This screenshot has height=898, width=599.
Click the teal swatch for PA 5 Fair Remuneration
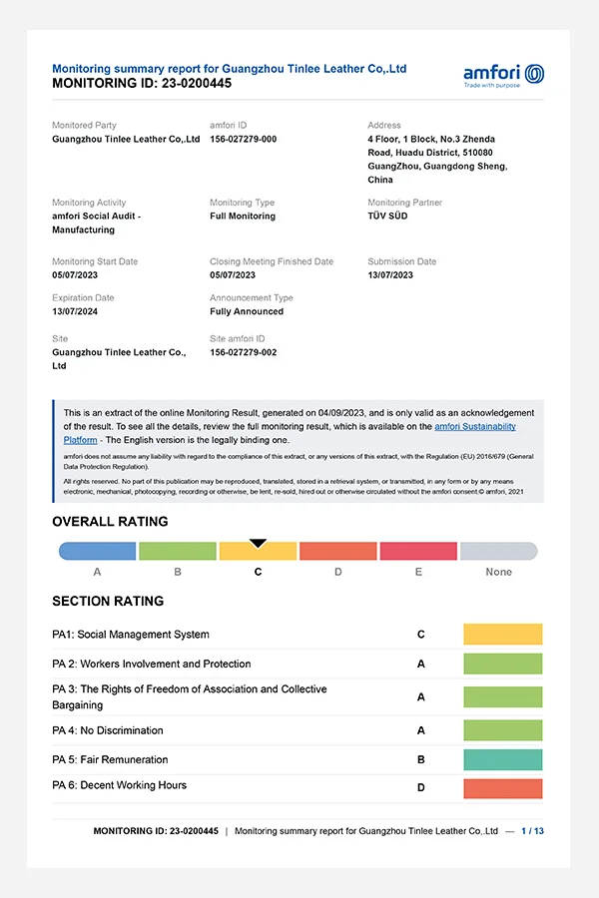pos(502,759)
